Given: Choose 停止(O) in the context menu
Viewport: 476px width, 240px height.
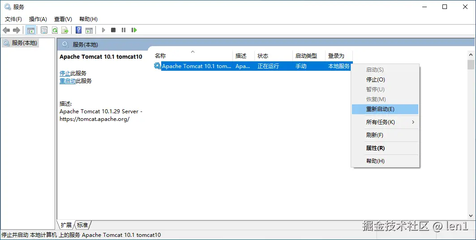Looking at the screenshot, I should (x=385, y=80).
